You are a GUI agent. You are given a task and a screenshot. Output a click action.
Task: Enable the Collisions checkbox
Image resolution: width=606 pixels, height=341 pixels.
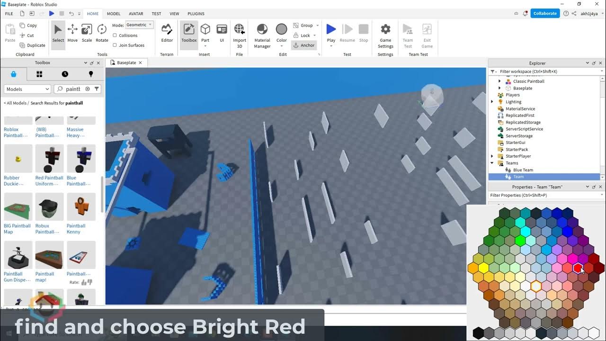[115, 36]
